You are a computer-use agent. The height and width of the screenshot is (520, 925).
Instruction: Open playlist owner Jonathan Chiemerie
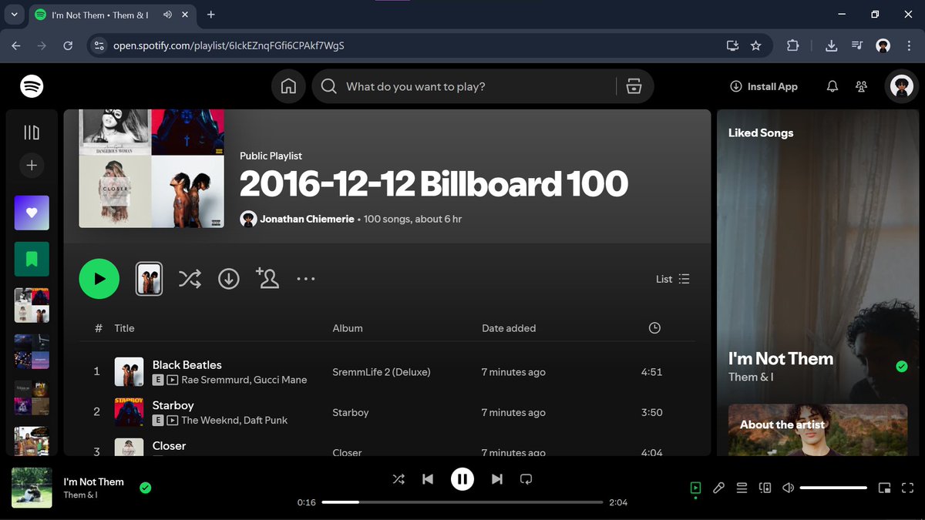307,219
